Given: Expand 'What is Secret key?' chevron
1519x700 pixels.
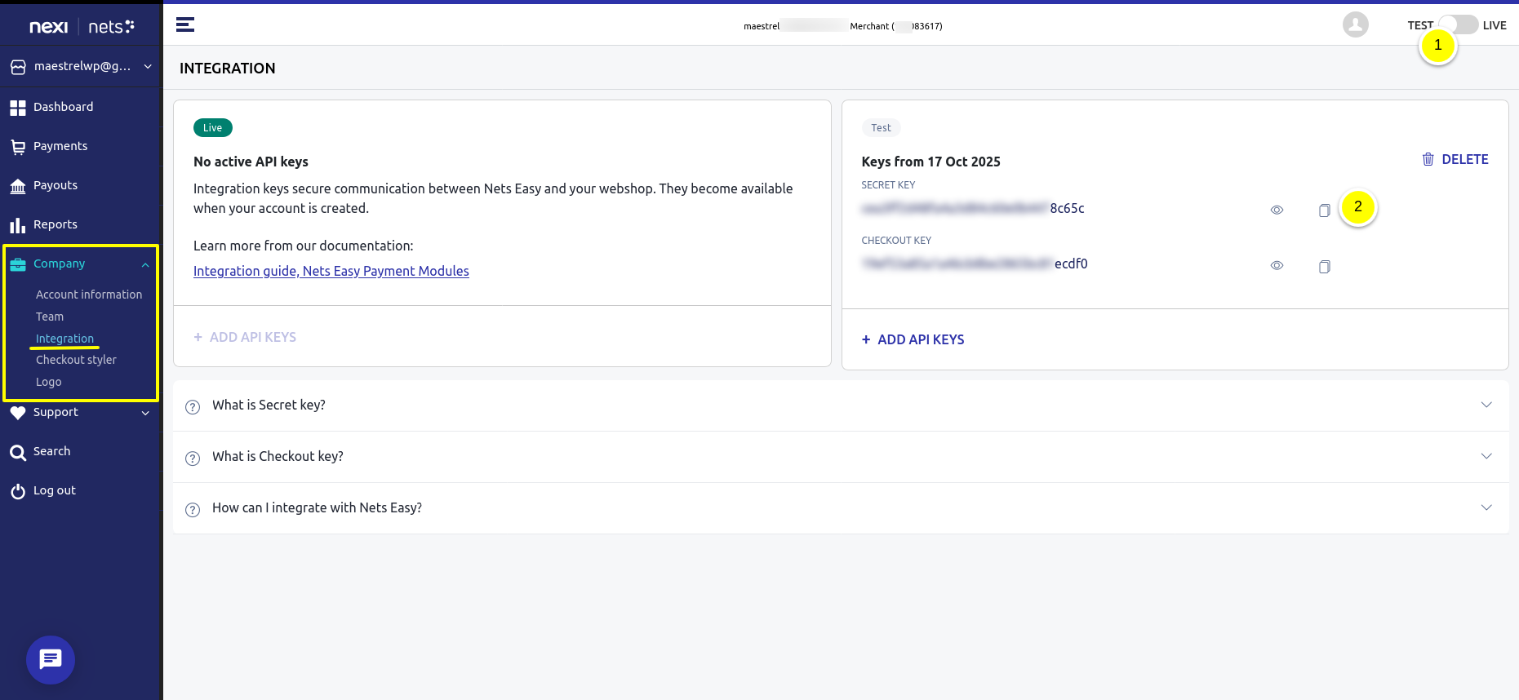Looking at the screenshot, I should point(1486,405).
